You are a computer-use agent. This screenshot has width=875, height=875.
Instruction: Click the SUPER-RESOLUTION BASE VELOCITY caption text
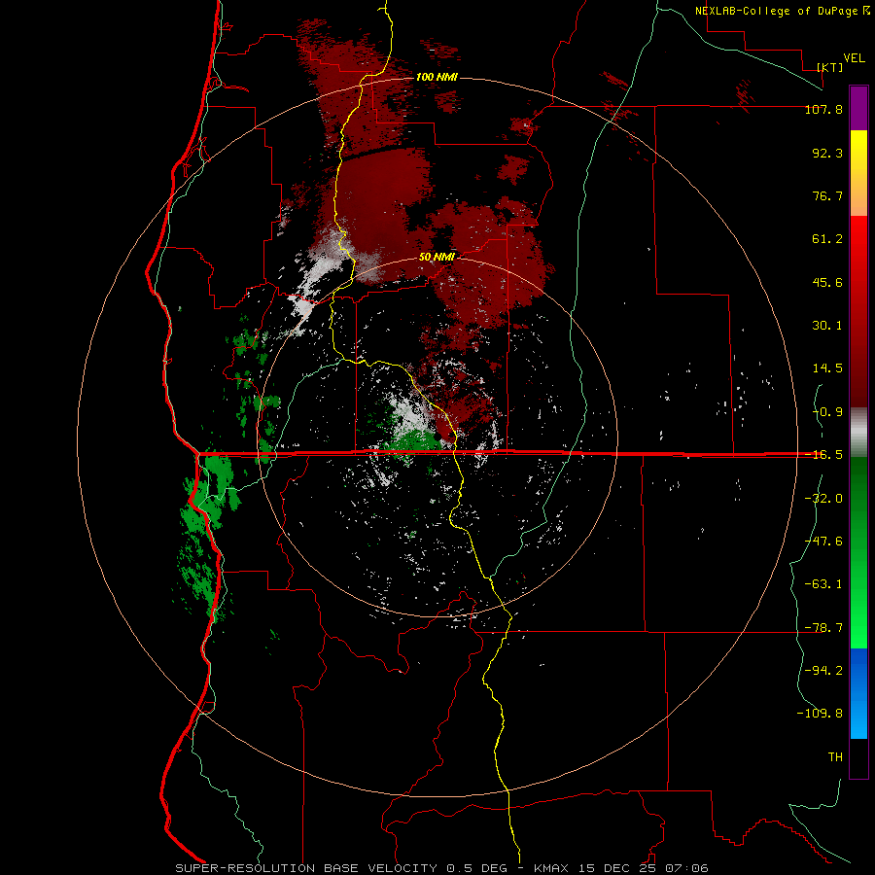coord(306,868)
